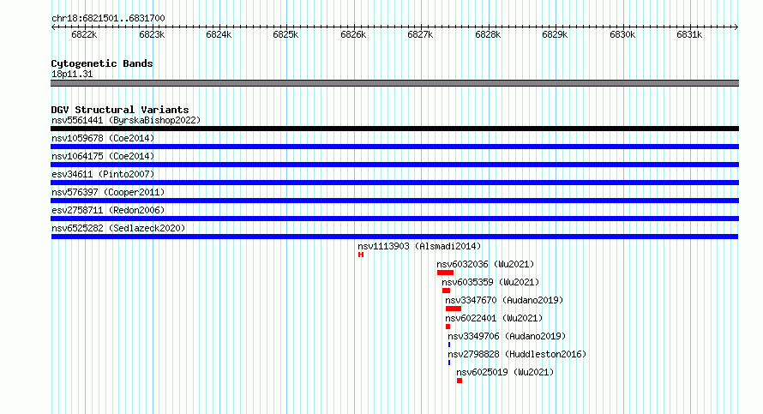
Task: Open nsv5561441 (ByrskaBishop2022) label
Action: point(126,120)
